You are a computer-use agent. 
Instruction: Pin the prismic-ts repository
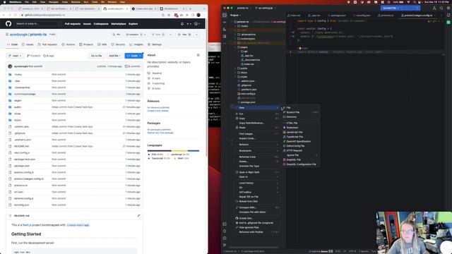click(117, 35)
